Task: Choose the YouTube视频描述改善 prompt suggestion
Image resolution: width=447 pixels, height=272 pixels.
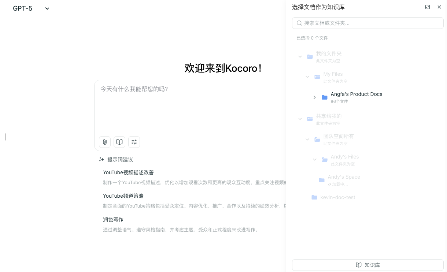Action: tap(128, 172)
